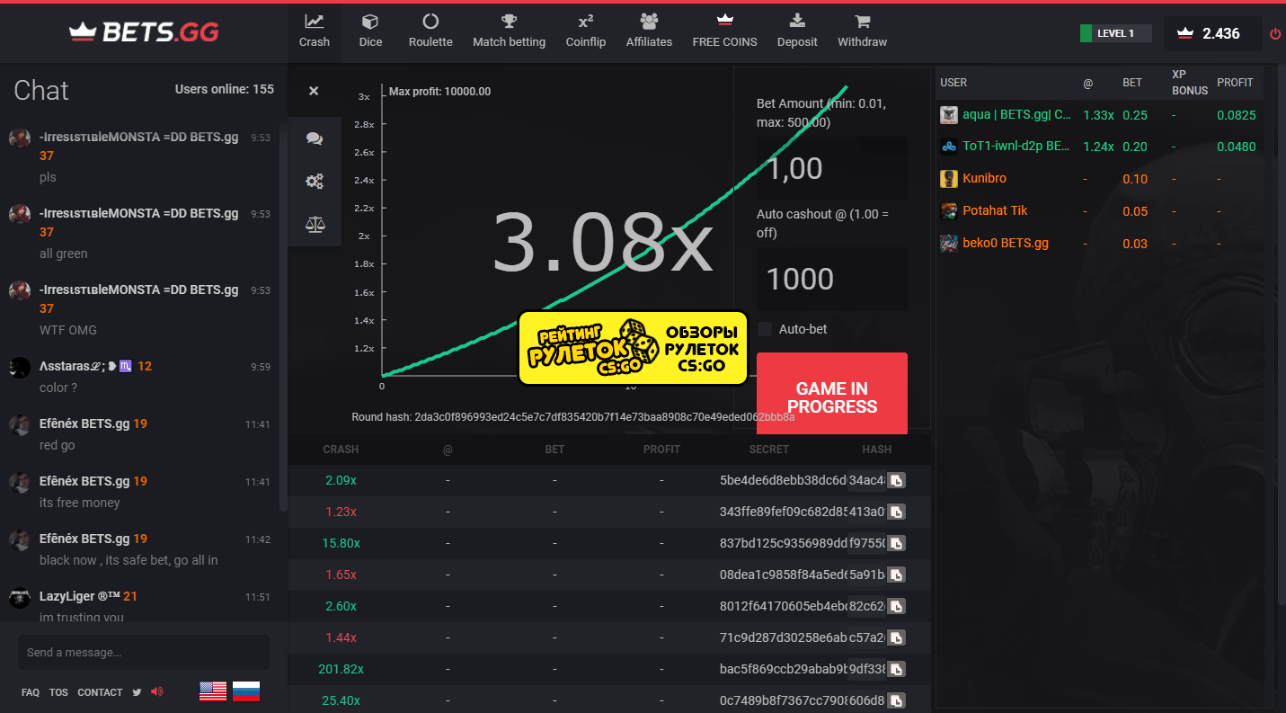
Task: Copy hash for the 25.40x crash row
Action: tap(896, 700)
